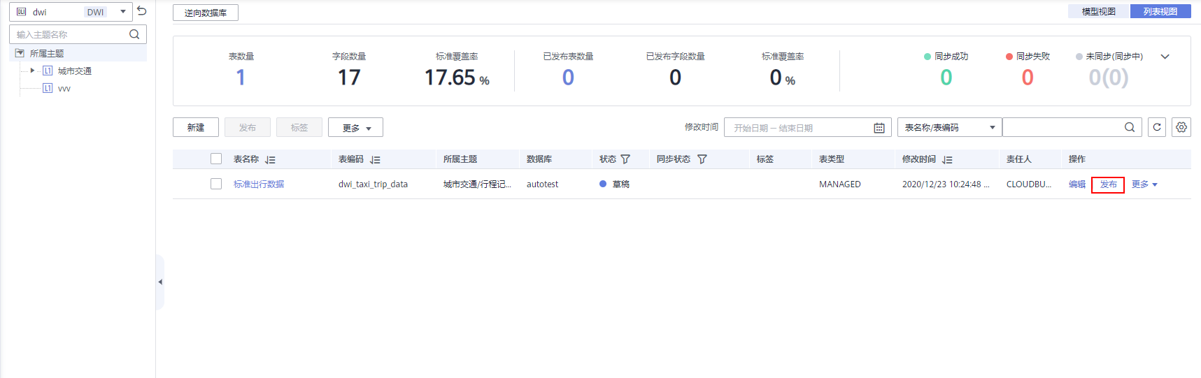The width and height of the screenshot is (1201, 378).
Task: Open the calendar icon in date range field
Action: [879, 128]
